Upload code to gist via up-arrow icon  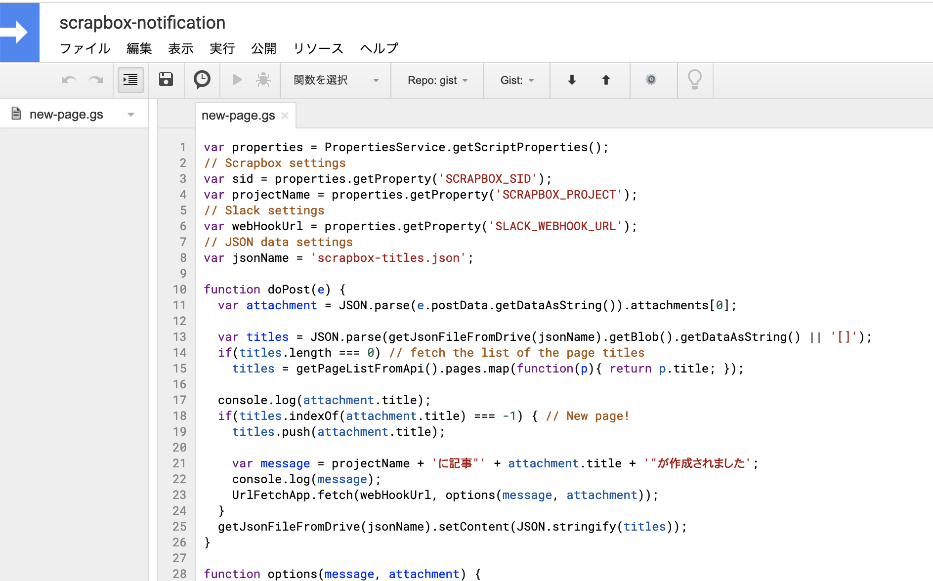click(605, 80)
